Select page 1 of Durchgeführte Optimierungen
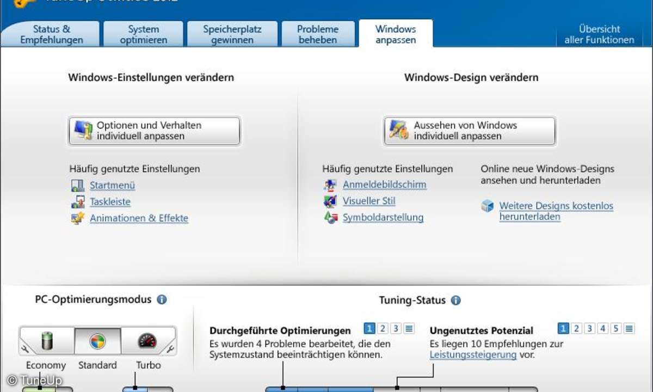This screenshot has height=392, width=653. click(369, 328)
